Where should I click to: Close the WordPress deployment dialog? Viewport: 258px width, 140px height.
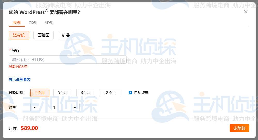pos(246,12)
